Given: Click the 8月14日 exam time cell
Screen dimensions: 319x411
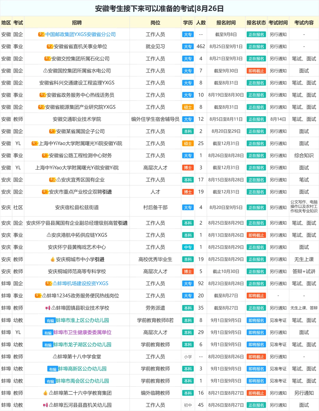Looking at the screenshot, I should 278,119.
